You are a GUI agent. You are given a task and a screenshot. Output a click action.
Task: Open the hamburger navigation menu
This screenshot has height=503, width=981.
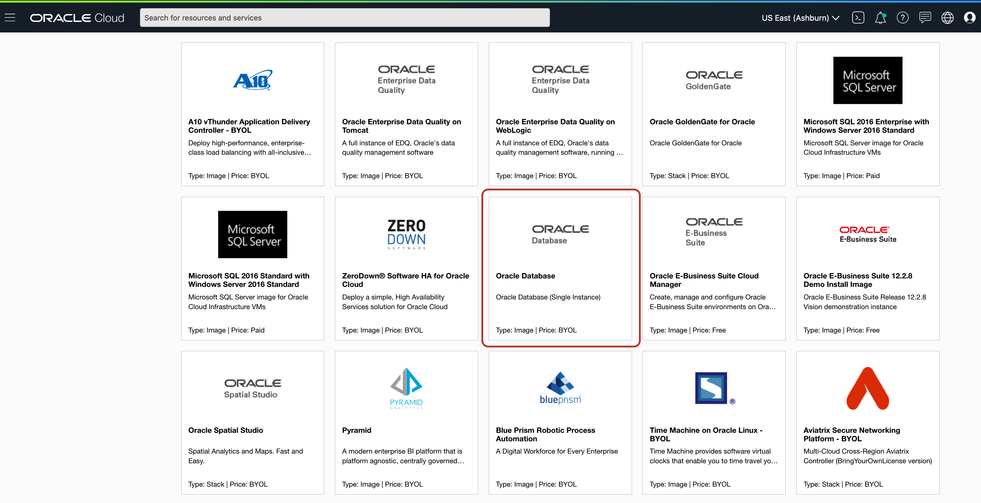point(10,18)
